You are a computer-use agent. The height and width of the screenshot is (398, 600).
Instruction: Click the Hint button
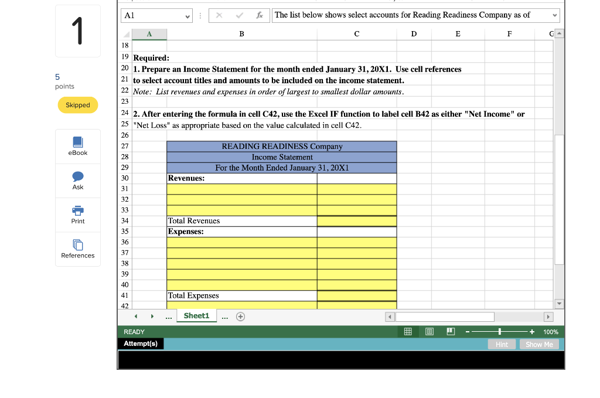502,344
